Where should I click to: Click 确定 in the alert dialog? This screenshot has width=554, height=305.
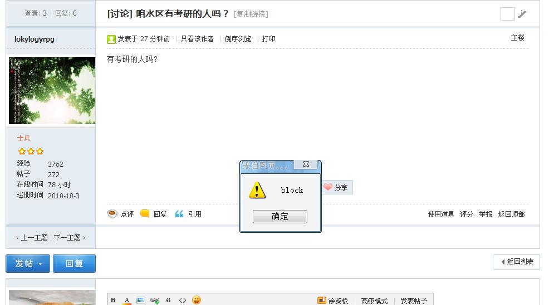click(280, 217)
